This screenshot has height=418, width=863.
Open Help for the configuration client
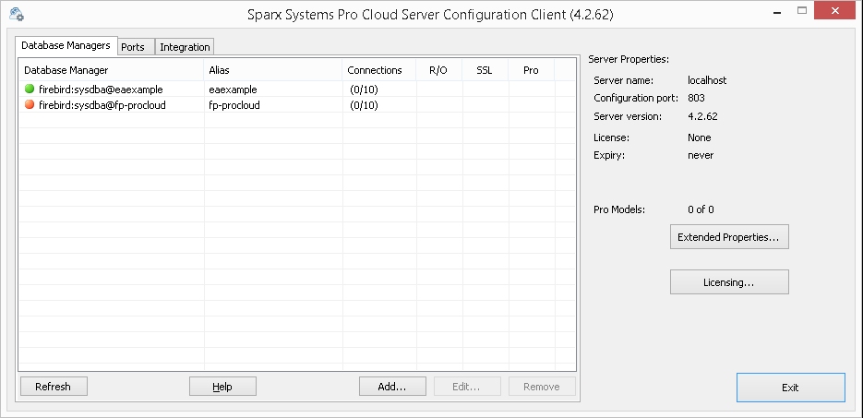tap(222, 387)
